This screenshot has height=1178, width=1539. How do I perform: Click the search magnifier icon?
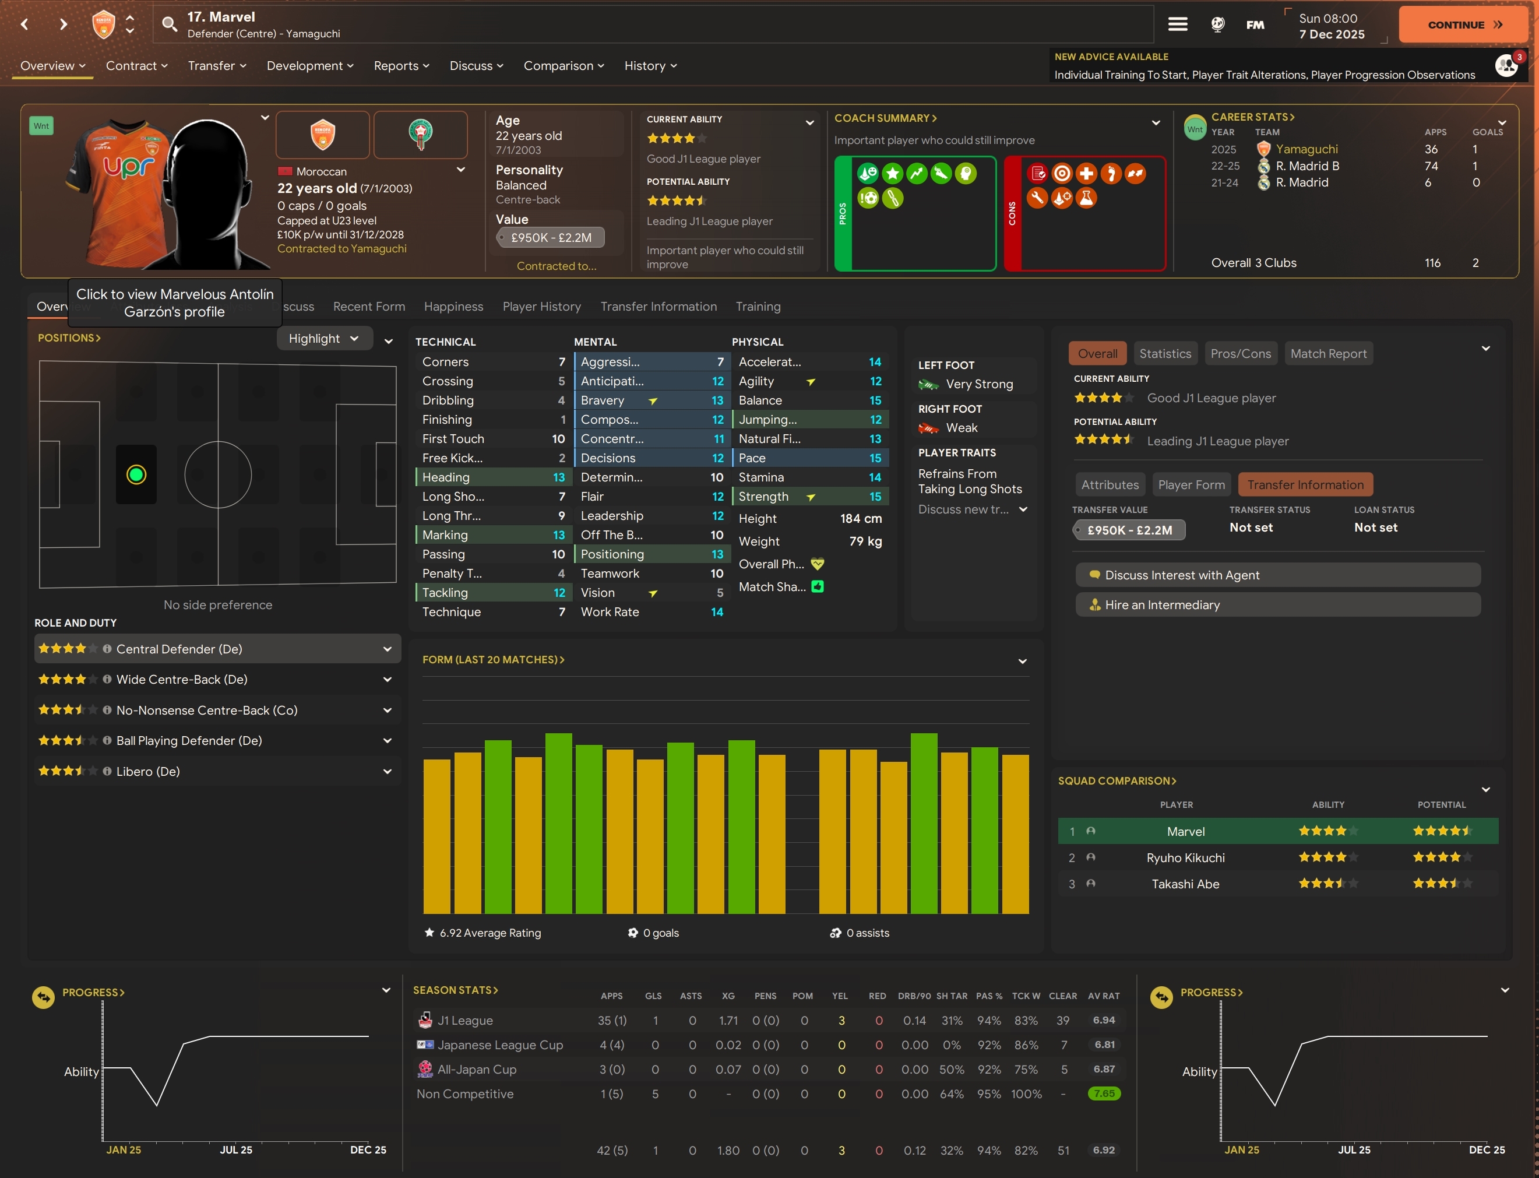coord(169,24)
